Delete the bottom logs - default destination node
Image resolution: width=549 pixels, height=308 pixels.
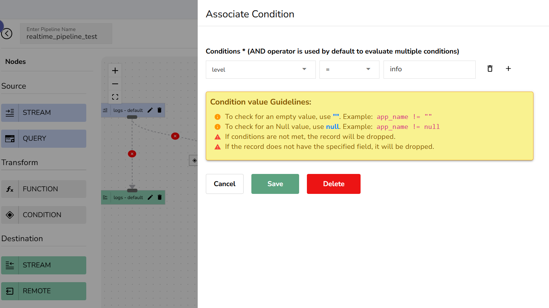pos(160,197)
